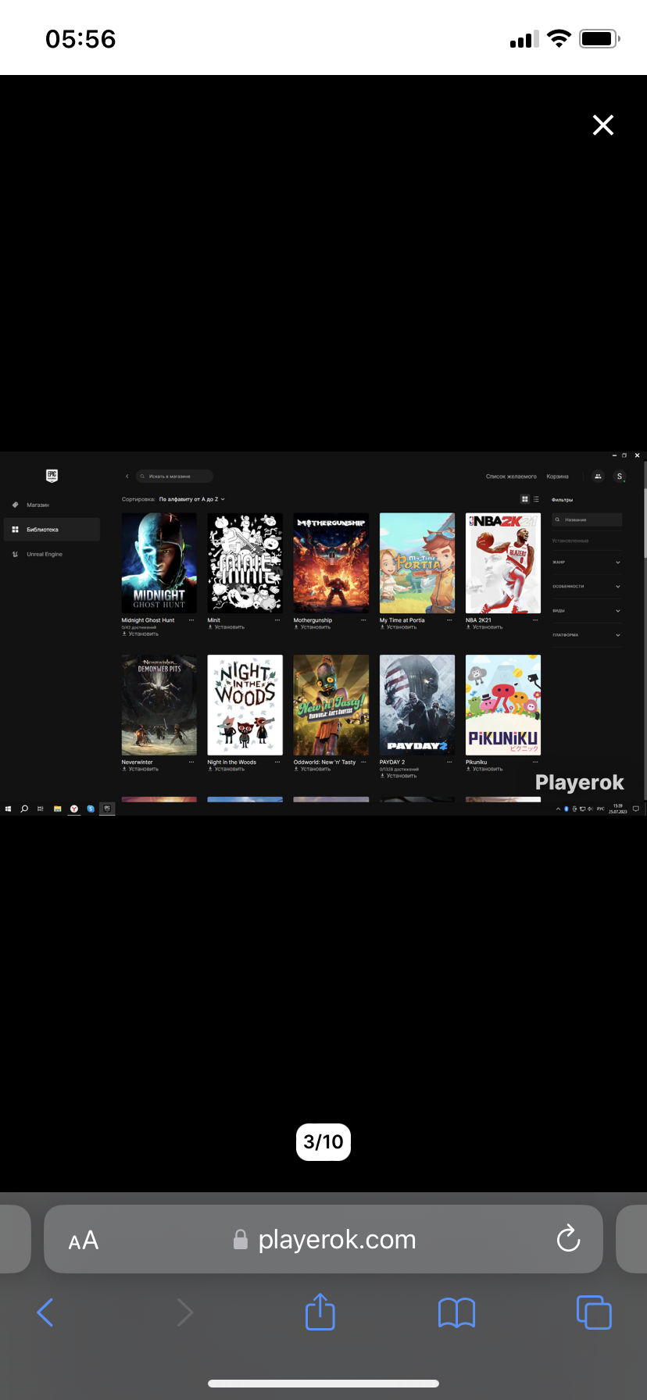This screenshot has height=1400, width=647.
Task: Click Установить under Neverwinter
Action: [x=141, y=769]
